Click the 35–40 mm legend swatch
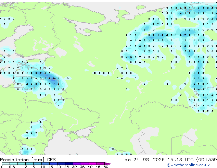This screenshot has height=168, width=217. point(85,164)
